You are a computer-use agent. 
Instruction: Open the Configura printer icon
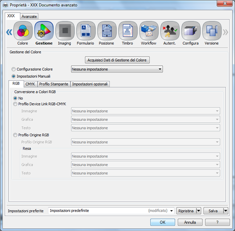click(191, 31)
